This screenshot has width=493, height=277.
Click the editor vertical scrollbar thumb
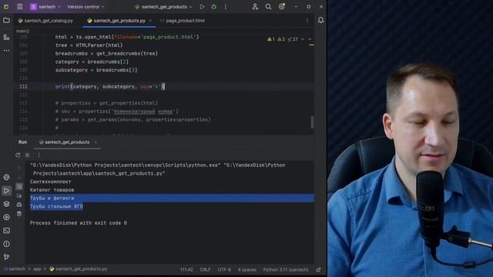[312, 122]
